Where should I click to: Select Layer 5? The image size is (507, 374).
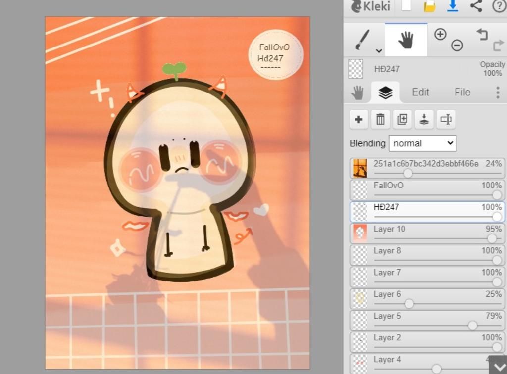click(x=427, y=321)
